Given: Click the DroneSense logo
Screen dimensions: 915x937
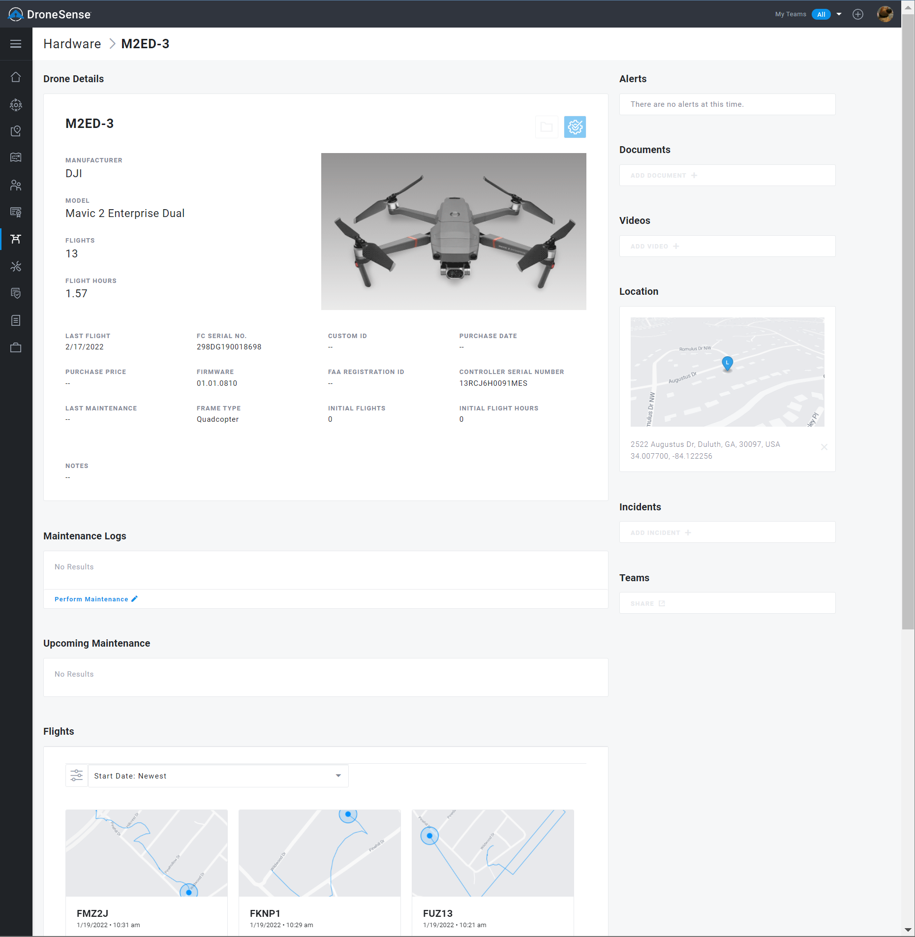Looking at the screenshot, I should pyautogui.click(x=50, y=14).
